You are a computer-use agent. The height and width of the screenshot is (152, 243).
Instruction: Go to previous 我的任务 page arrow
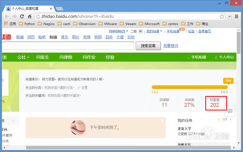tap(219, 119)
